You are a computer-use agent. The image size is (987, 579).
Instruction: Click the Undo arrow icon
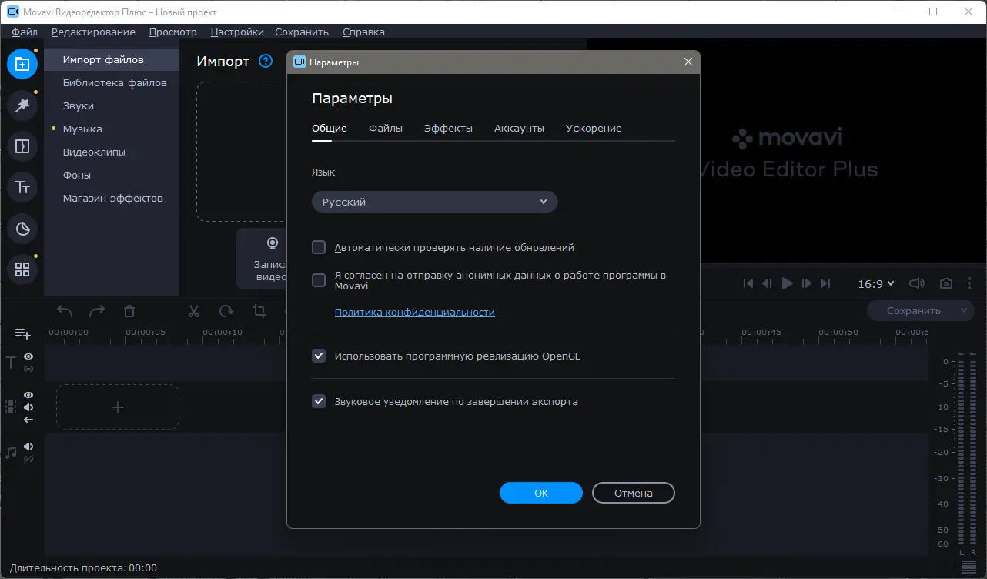tap(65, 310)
